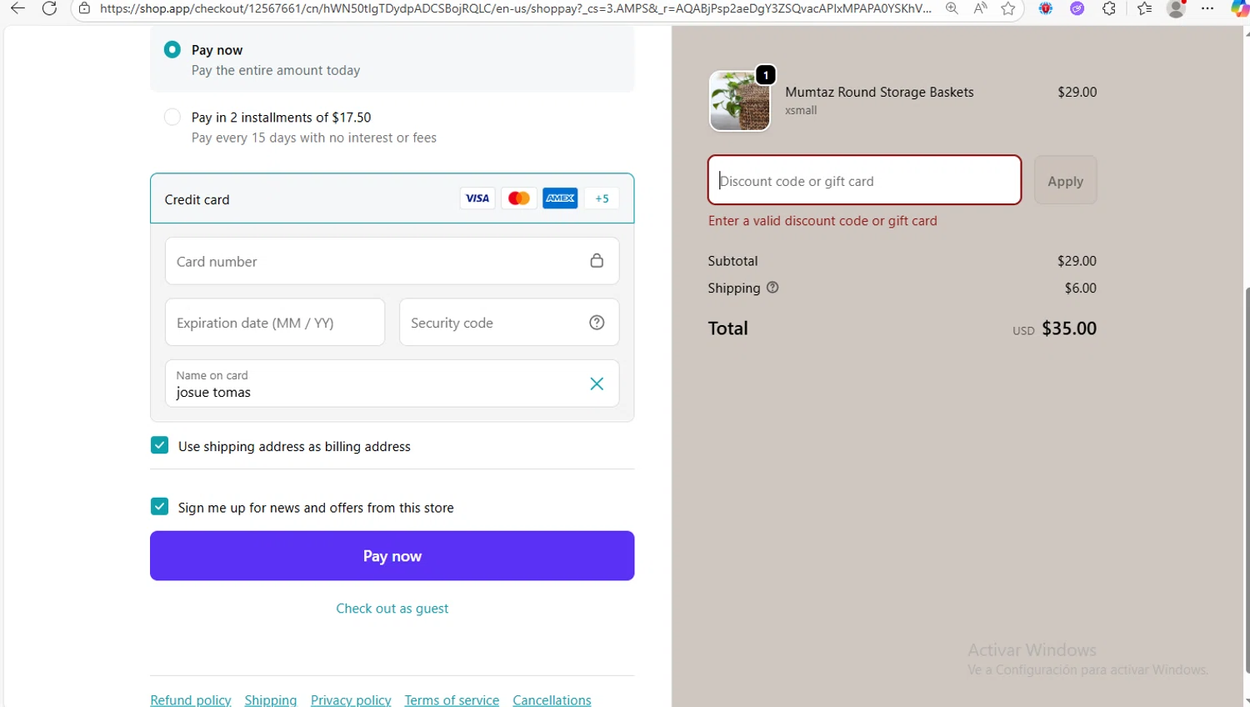
Task: Click the lock icon in Card number
Action: point(597,261)
